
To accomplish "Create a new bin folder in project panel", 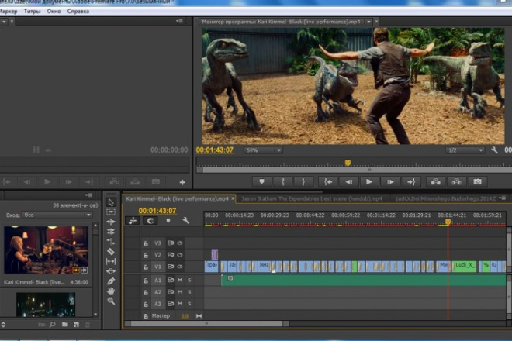I will [x=65, y=325].
